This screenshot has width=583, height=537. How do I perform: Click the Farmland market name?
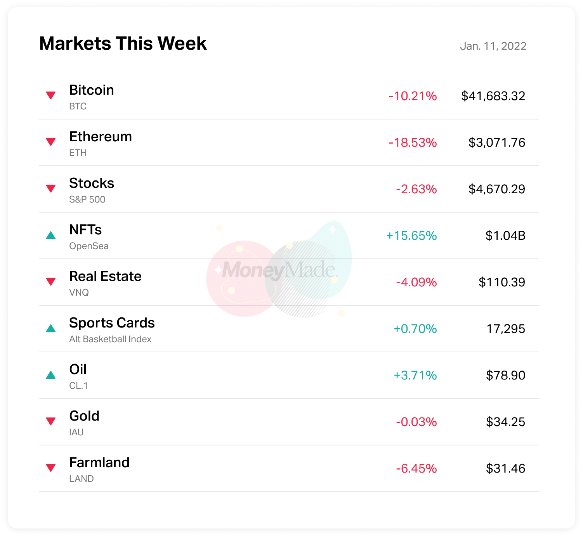point(99,463)
